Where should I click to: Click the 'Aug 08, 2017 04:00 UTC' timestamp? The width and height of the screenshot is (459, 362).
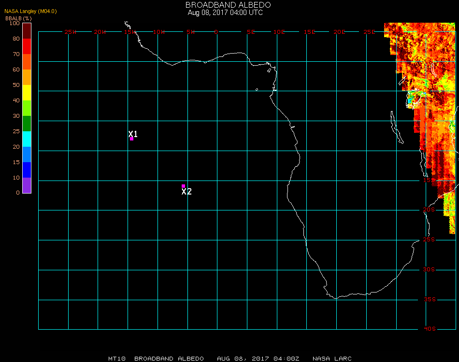(x=225, y=13)
